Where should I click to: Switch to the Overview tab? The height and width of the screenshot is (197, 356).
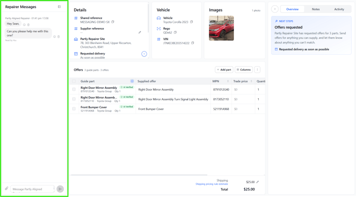[292, 9]
